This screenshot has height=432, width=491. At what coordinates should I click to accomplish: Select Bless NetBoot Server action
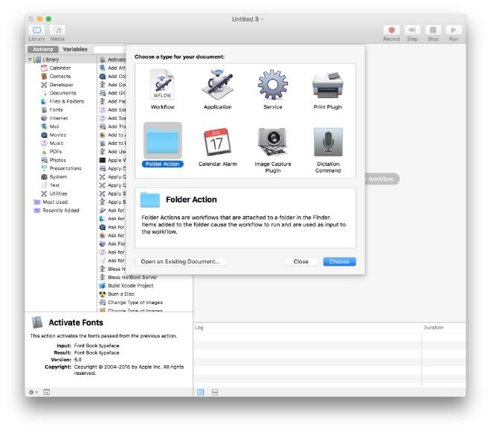click(132, 277)
